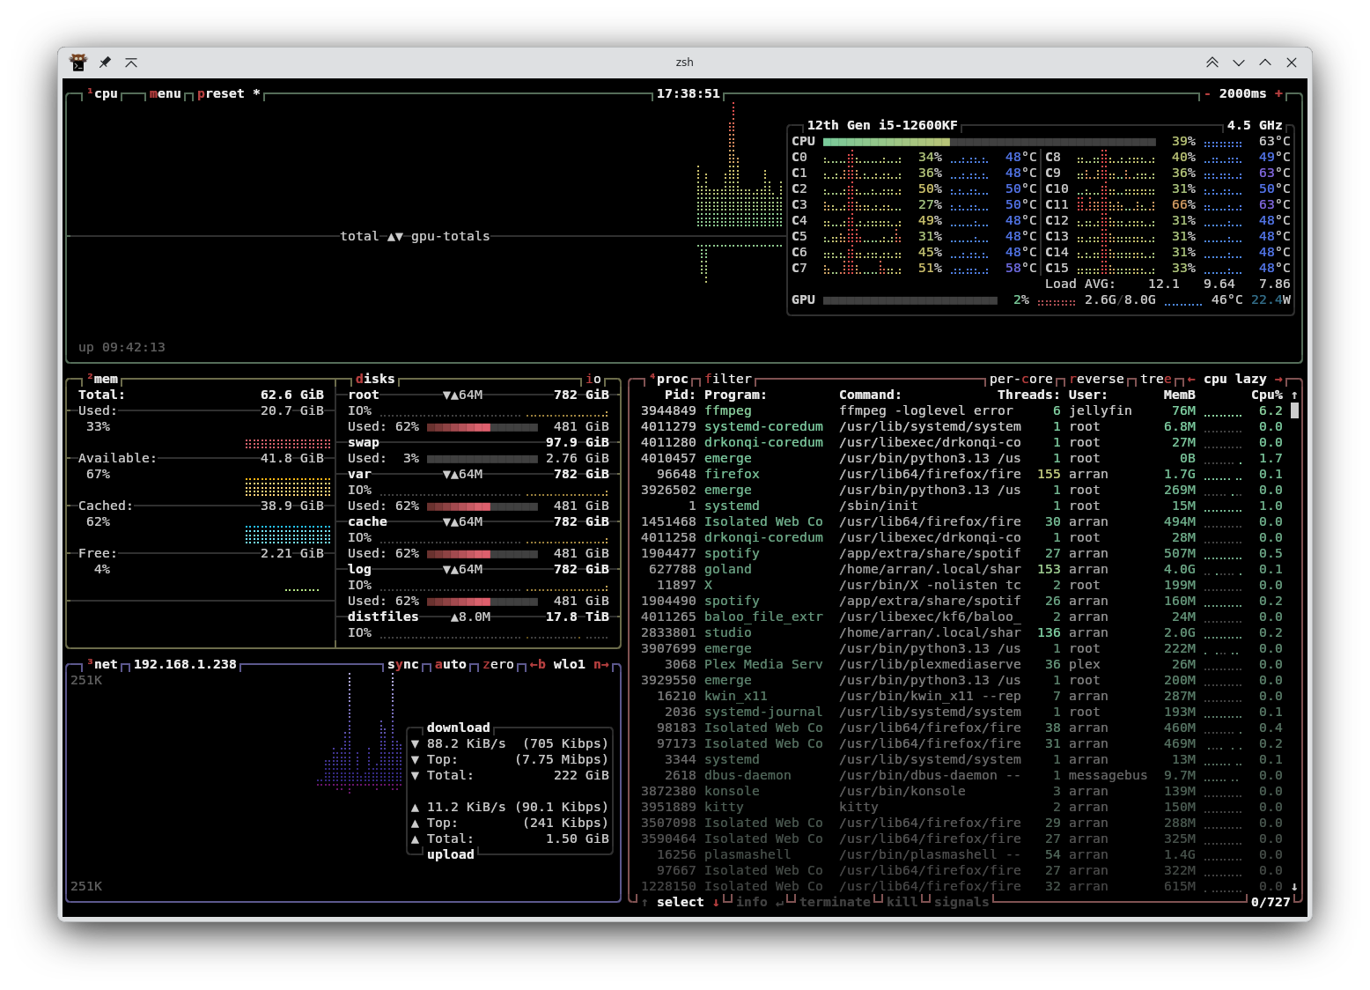The image size is (1370, 990).
Task: Click terminate in the proc footer
Action: coord(835,903)
